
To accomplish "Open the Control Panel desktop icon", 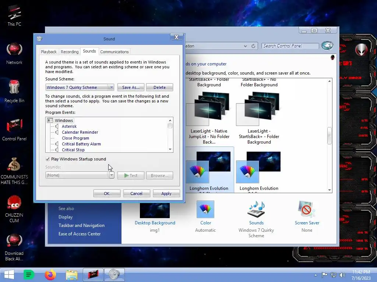I will [14, 130].
